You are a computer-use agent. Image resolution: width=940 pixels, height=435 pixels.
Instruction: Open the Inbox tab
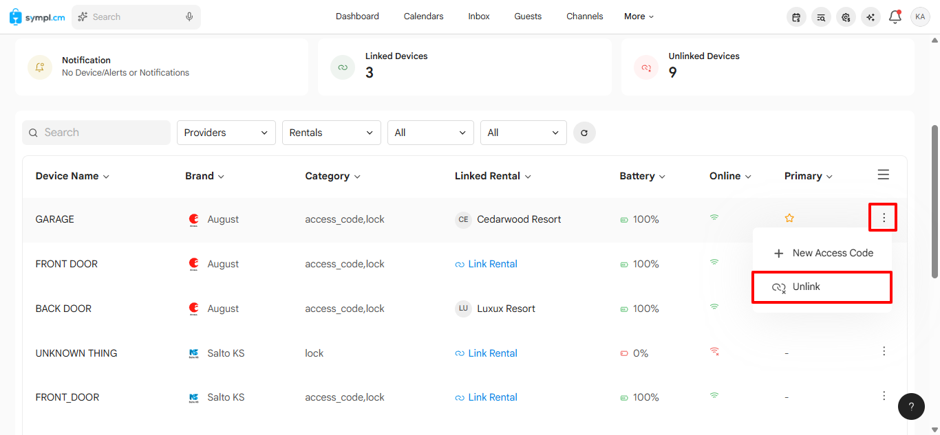[479, 16]
